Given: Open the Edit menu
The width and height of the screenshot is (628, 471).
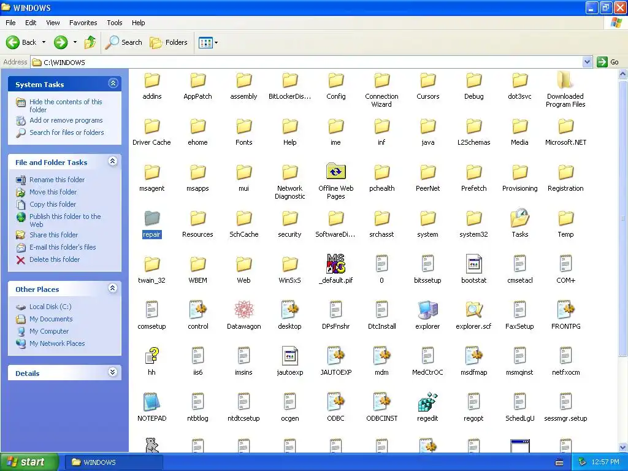Looking at the screenshot, I should coord(31,23).
